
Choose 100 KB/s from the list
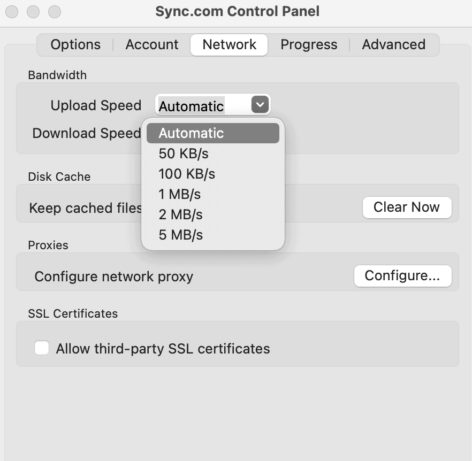(x=213, y=174)
